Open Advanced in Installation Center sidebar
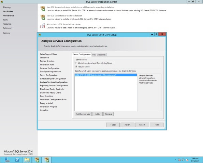This screenshot has width=203, height=163. [x=7, y=28]
